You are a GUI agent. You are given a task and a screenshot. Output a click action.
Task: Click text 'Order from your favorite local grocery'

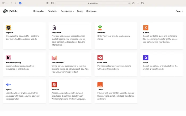(x=114, y=36)
